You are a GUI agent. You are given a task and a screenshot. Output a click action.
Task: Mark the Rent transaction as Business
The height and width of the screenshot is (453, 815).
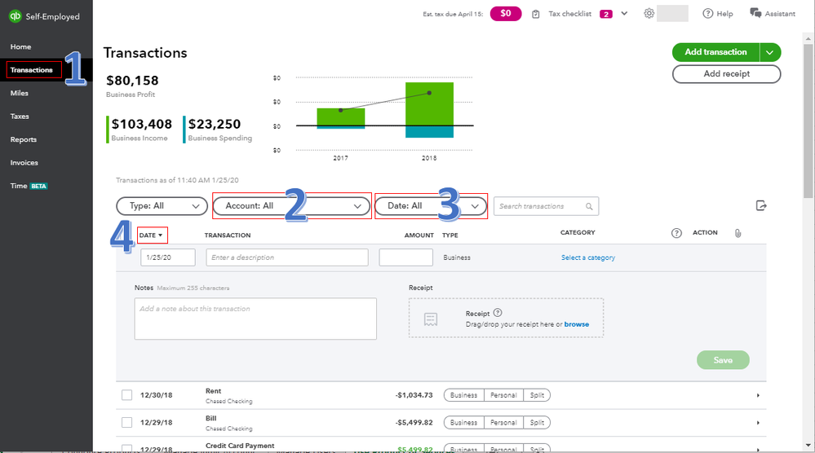(x=463, y=396)
